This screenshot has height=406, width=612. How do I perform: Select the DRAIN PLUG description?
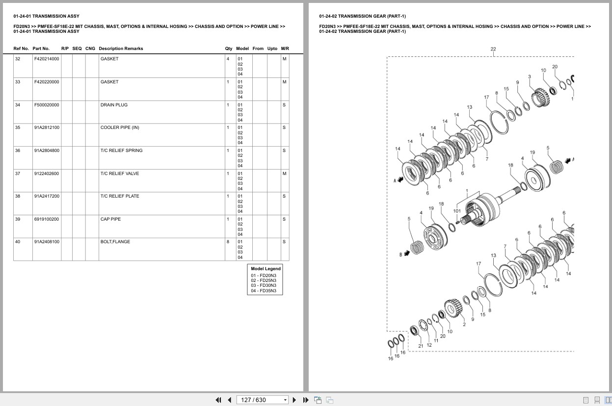114,105
